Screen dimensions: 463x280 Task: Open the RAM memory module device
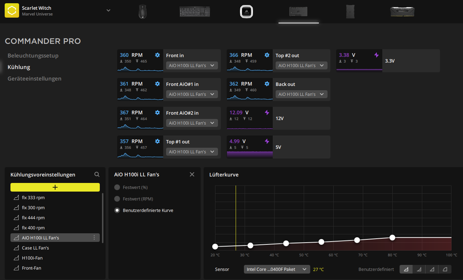point(402,12)
